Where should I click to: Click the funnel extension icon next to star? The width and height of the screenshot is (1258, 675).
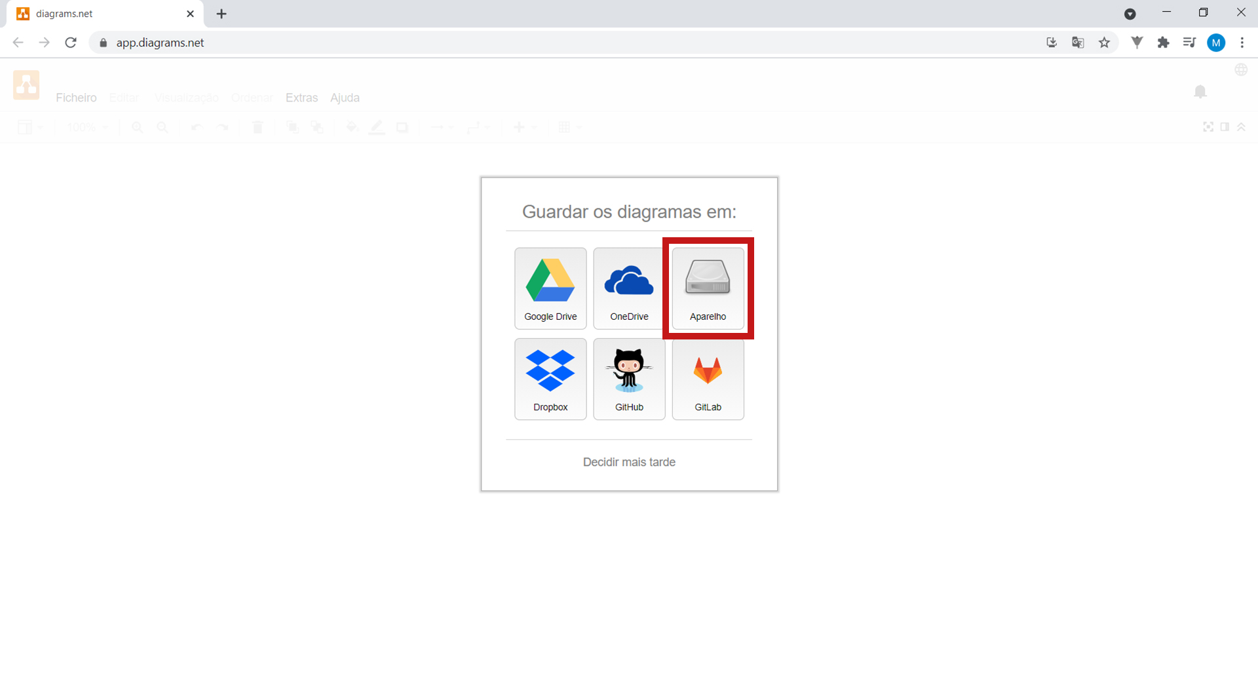pyautogui.click(x=1137, y=43)
